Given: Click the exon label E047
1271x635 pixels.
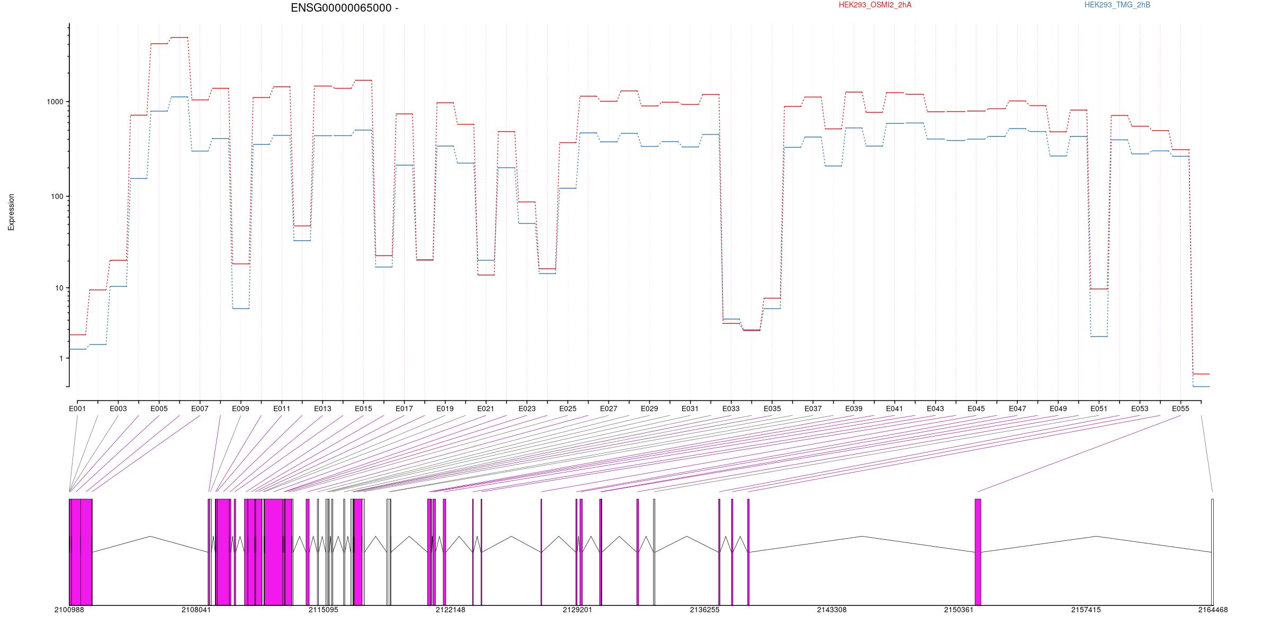Looking at the screenshot, I should tap(1017, 409).
